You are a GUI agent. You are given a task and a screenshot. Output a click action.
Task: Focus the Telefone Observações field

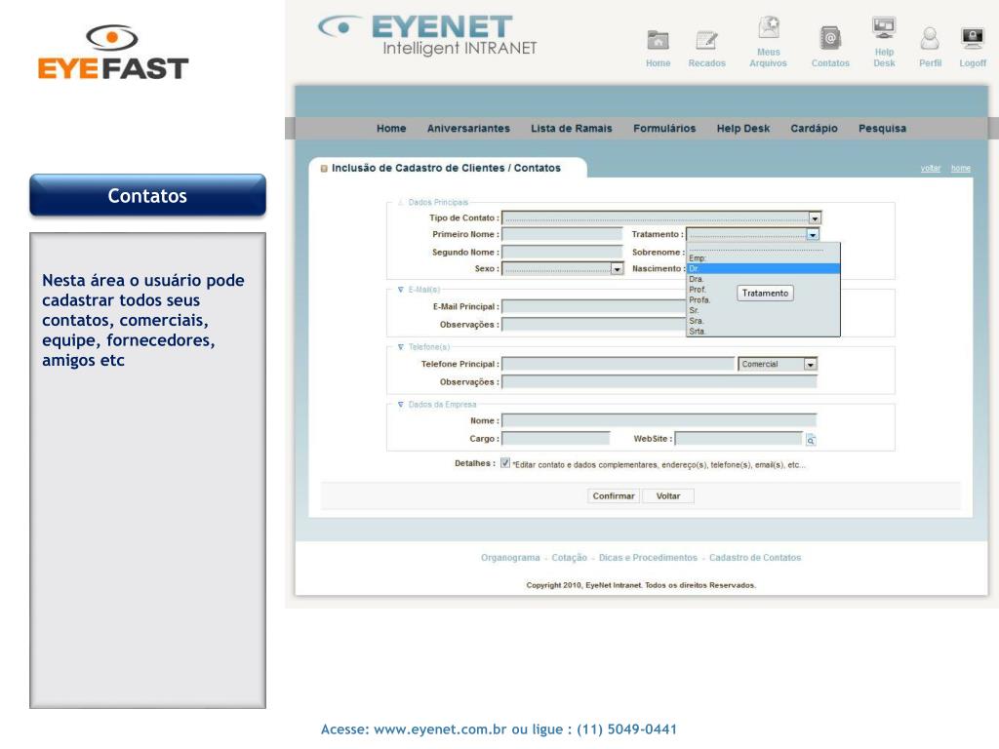(x=659, y=382)
